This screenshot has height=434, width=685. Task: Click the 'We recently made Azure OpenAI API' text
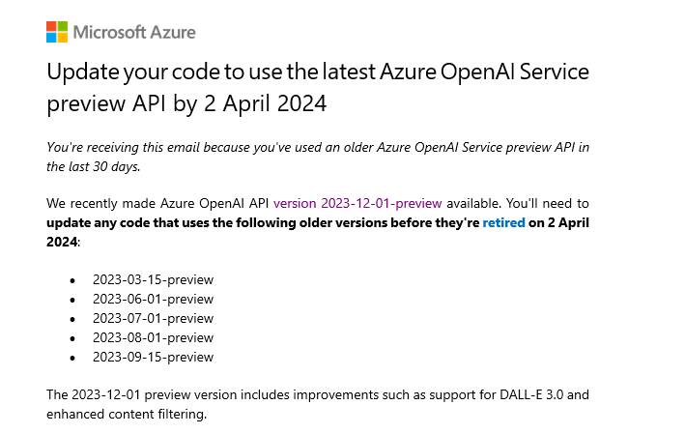click(x=157, y=203)
